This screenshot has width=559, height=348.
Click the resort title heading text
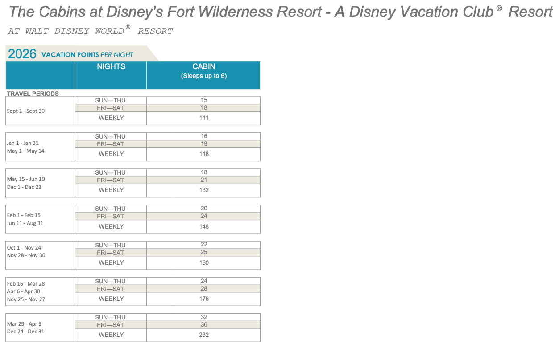pyautogui.click(x=281, y=12)
